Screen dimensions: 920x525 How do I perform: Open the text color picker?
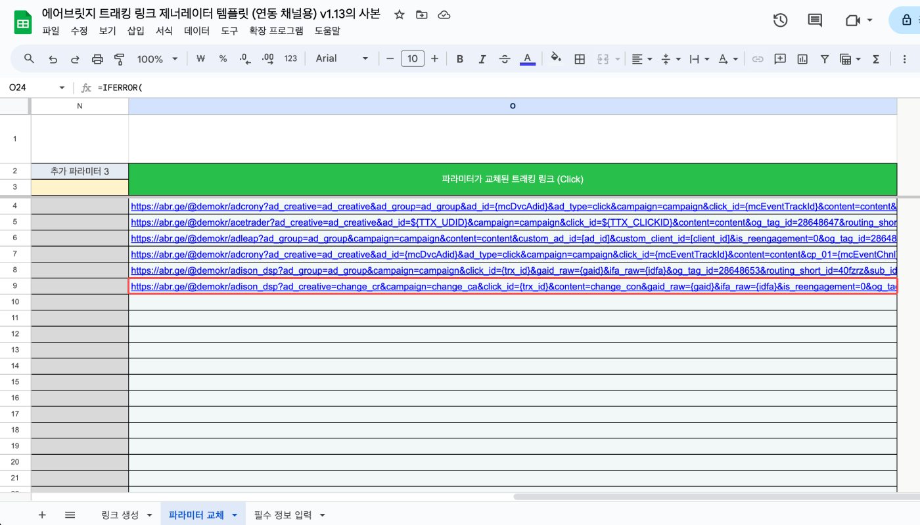coord(527,59)
